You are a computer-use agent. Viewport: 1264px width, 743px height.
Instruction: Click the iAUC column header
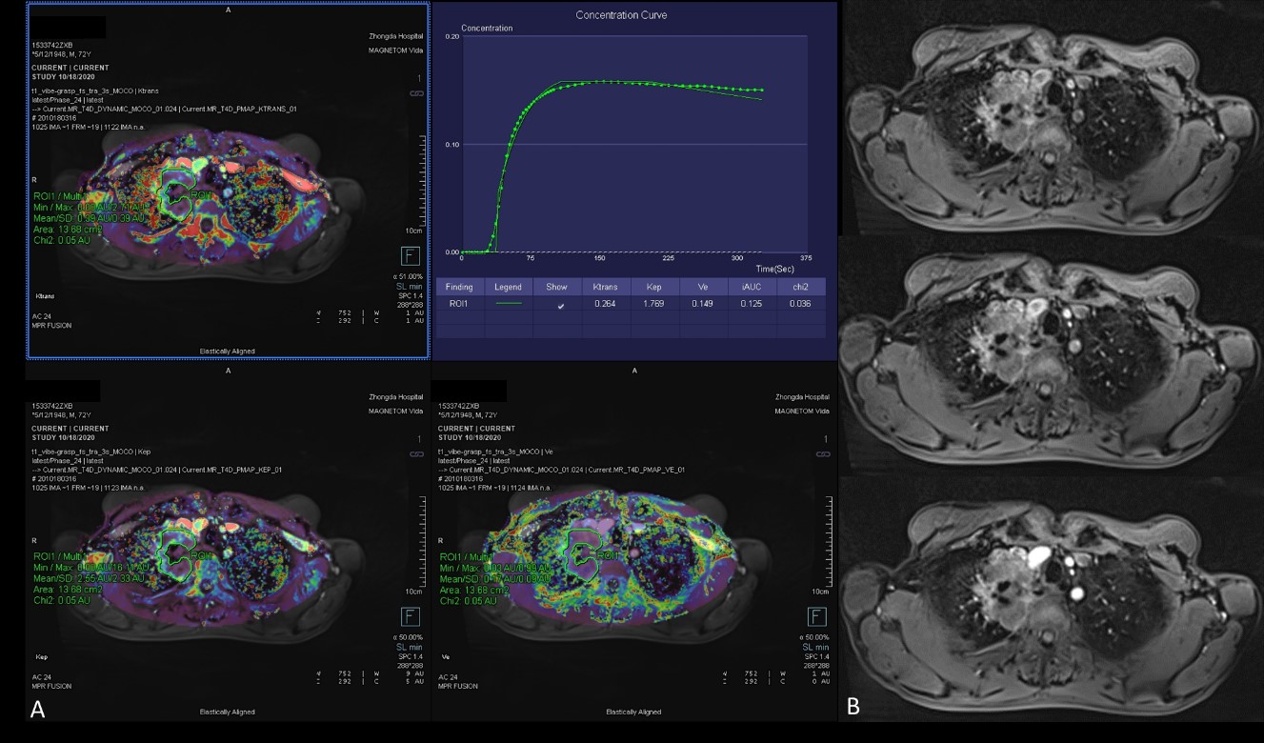(x=752, y=287)
